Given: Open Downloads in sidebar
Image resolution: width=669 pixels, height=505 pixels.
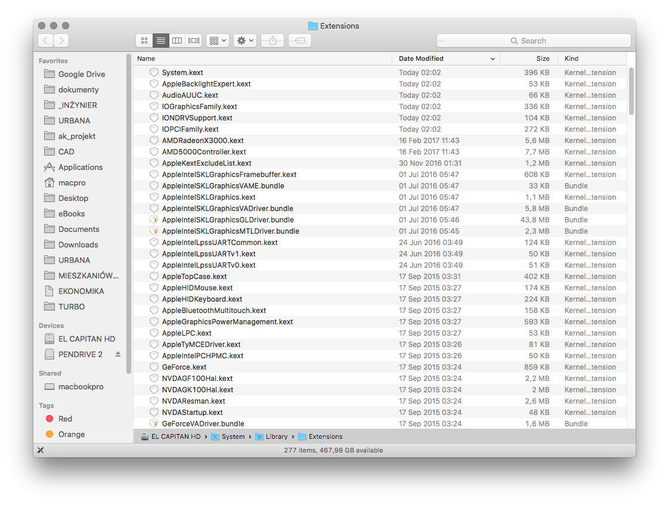Looking at the screenshot, I should 78,244.
